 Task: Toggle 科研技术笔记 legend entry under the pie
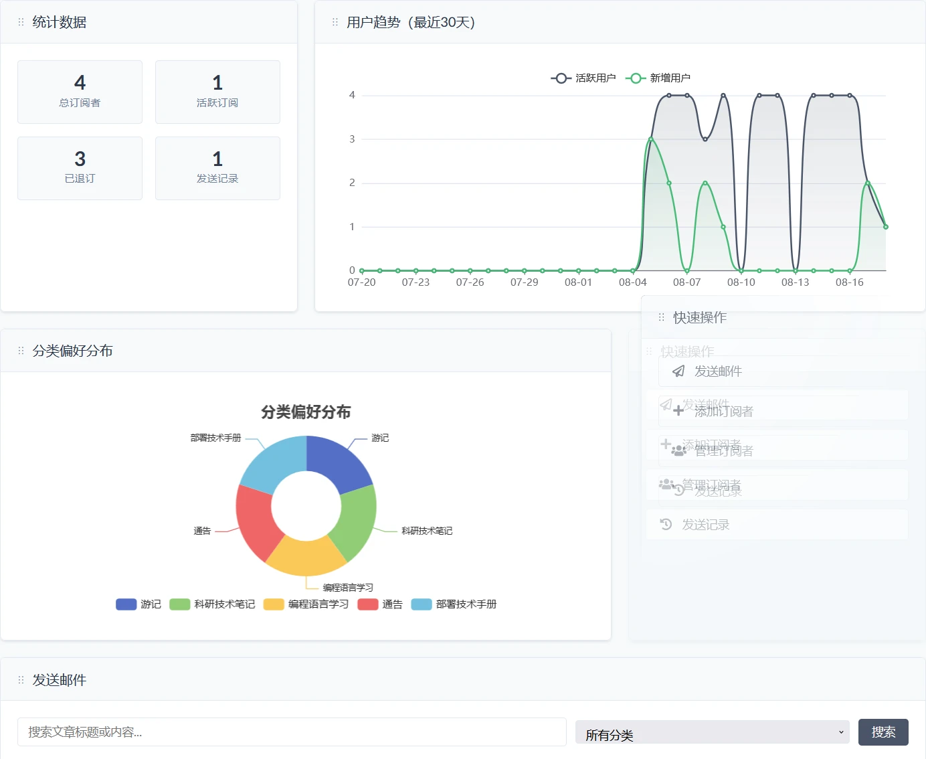[x=213, y=604]
